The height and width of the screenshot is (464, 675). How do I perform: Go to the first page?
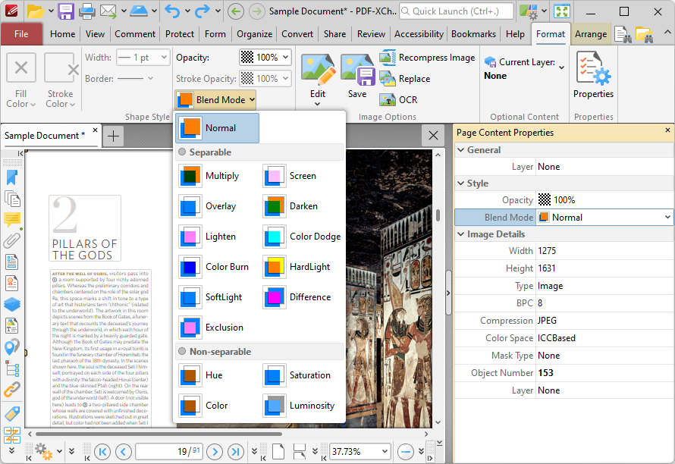coord(102,452)
